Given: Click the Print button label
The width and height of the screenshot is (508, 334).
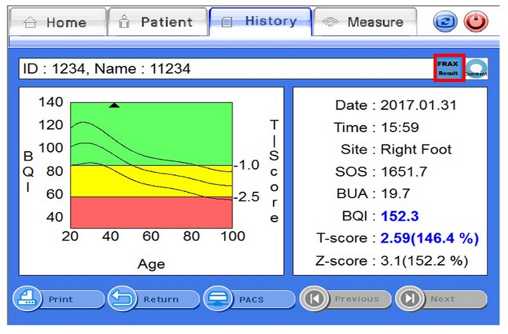Looking at the screenshot, I should click(x=60, y=299).
